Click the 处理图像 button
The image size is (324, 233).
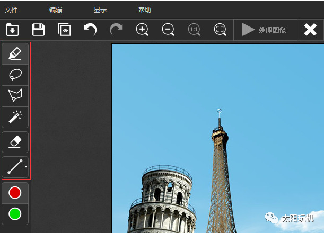(x=264, y=30)
